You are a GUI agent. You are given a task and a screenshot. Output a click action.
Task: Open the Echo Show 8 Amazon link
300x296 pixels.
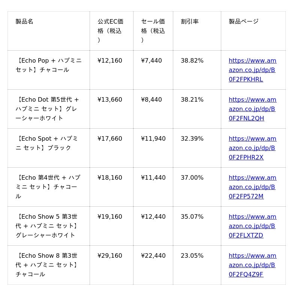tap(252, 265)
